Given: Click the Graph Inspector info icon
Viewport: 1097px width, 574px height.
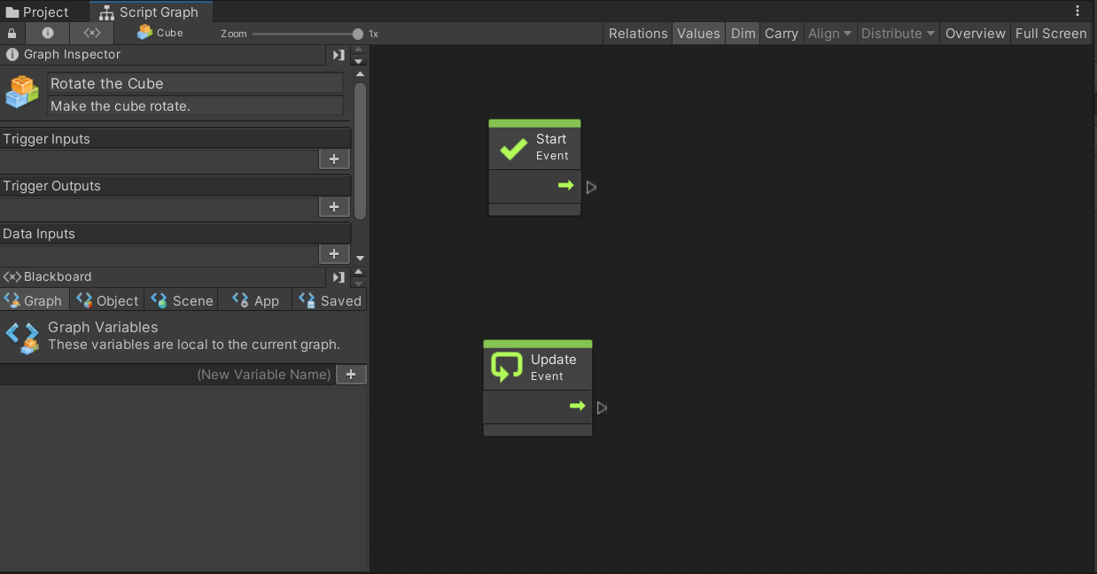Looking at the screenshot, I should 12,54.
